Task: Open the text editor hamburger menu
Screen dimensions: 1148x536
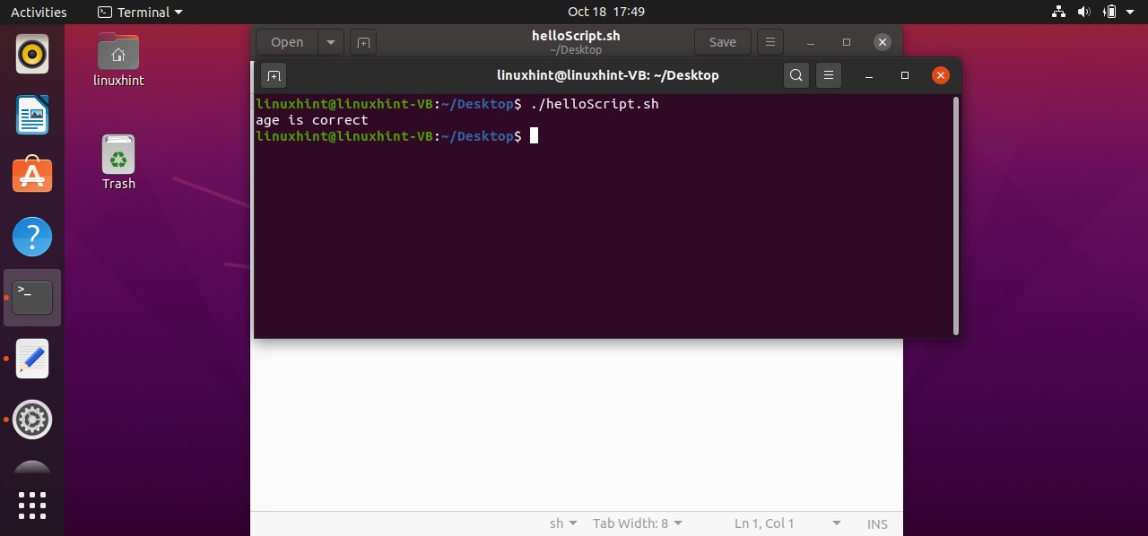Action: [x=770, y=42]
